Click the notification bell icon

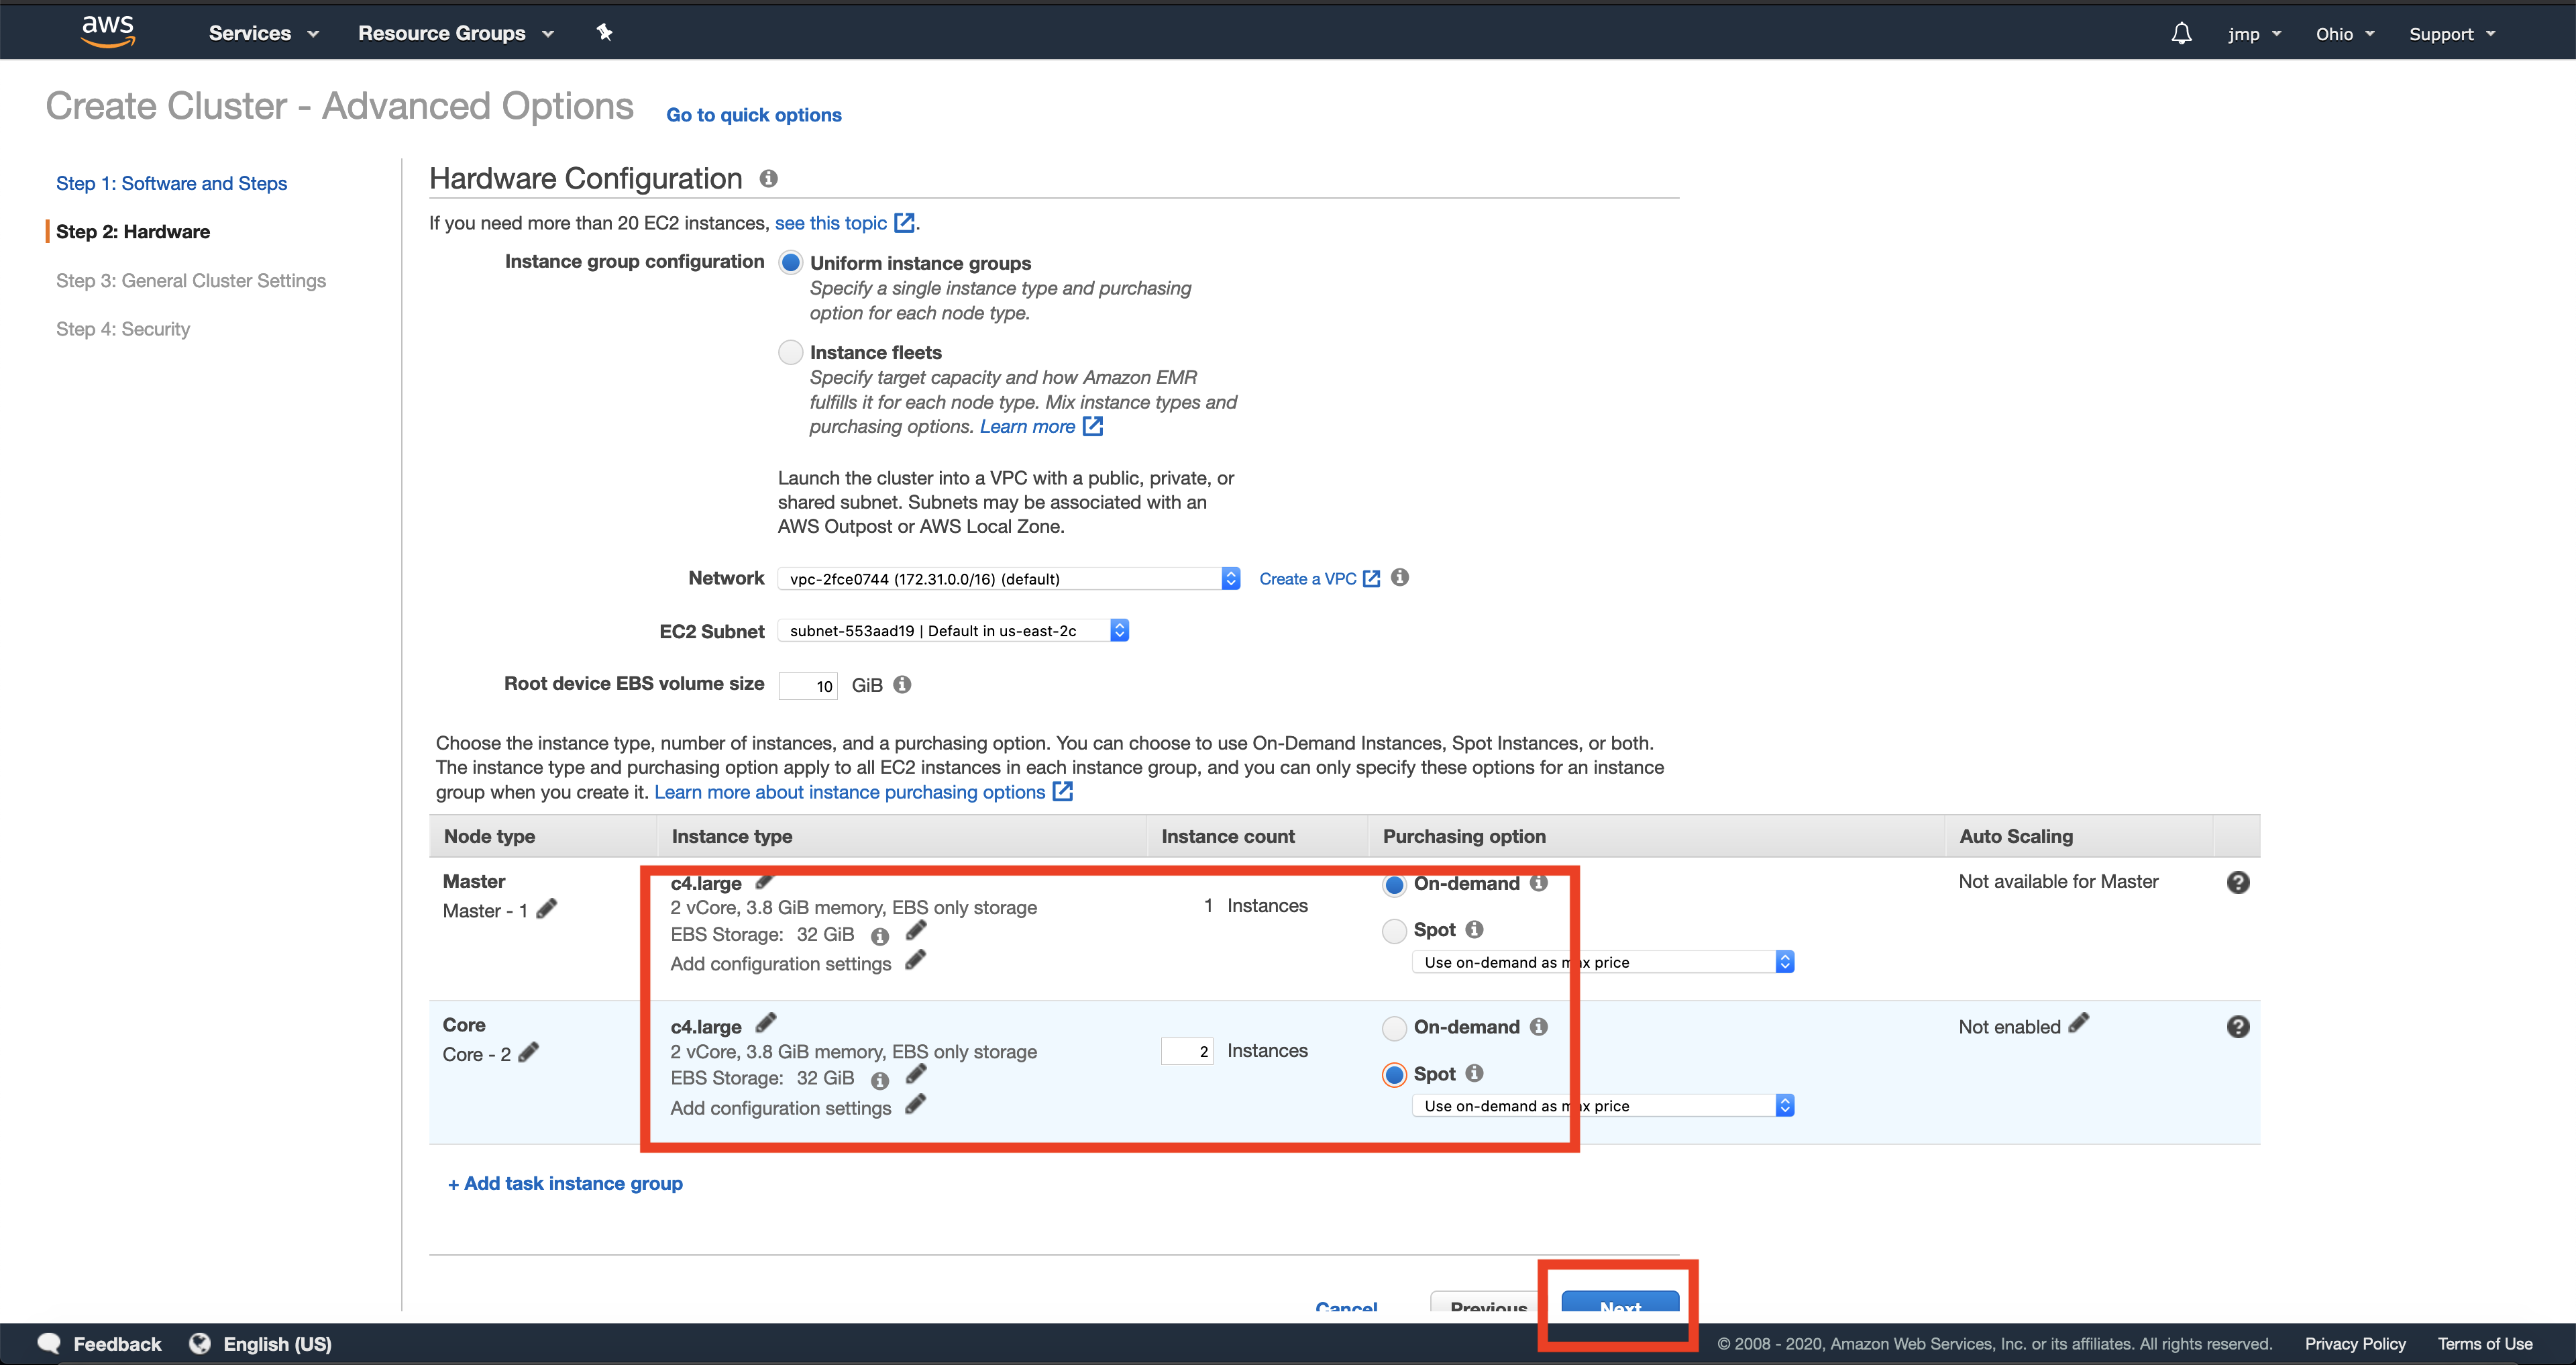click(2181, 31)
